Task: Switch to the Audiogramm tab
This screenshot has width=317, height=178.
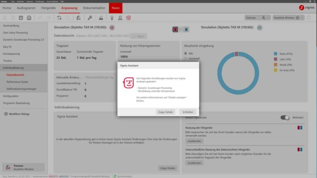Action: pyautogui.click(x=26, y=8)
